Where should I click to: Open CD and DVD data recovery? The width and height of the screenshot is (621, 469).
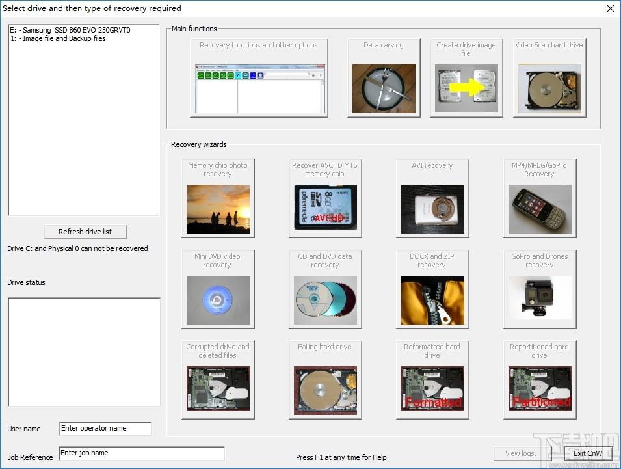coord(325,289)
